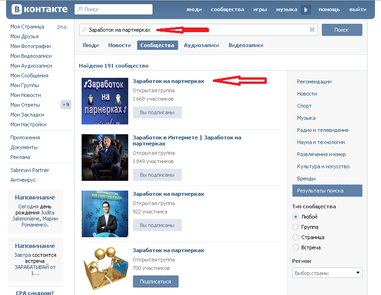
Task: Open Sabrinavi Partner in the sidebar
Action: pos(30,170)
